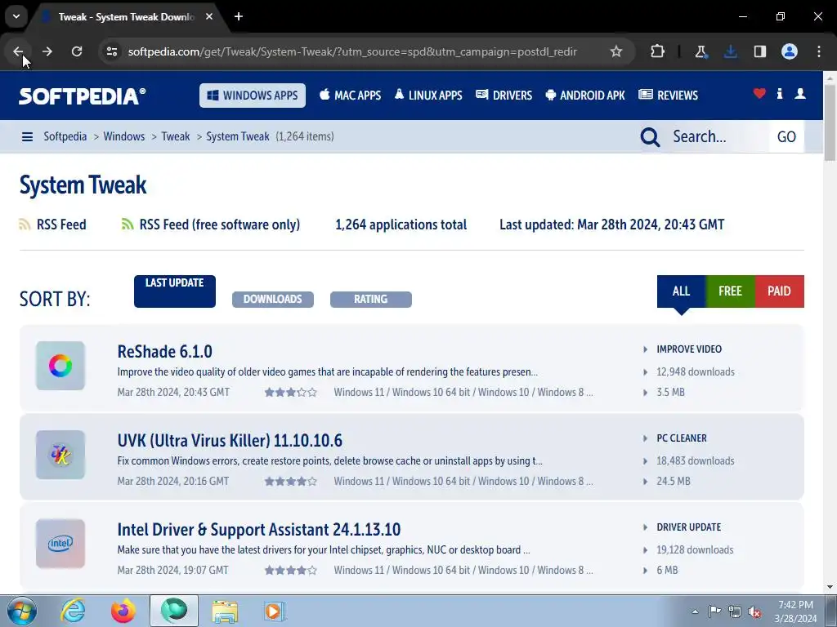The image size is (837, 627).
Task: Show ALL license types
Action: tap(681, 291)
